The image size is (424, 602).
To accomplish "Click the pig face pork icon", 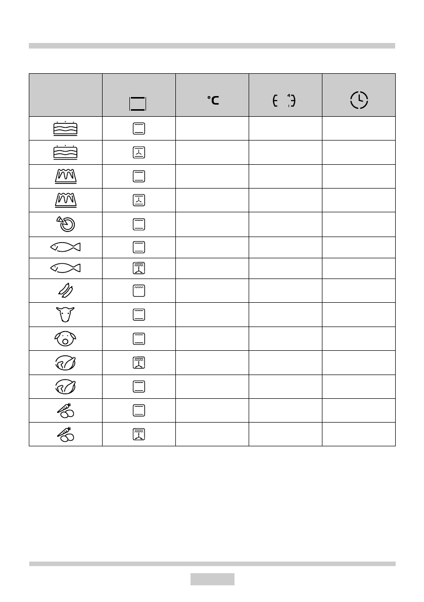I will pos(65,338).
